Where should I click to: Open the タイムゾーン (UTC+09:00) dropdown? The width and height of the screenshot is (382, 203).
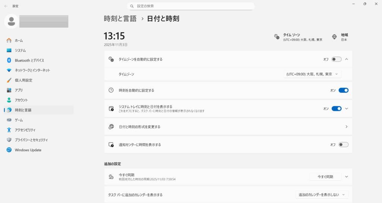coord(312,74)
